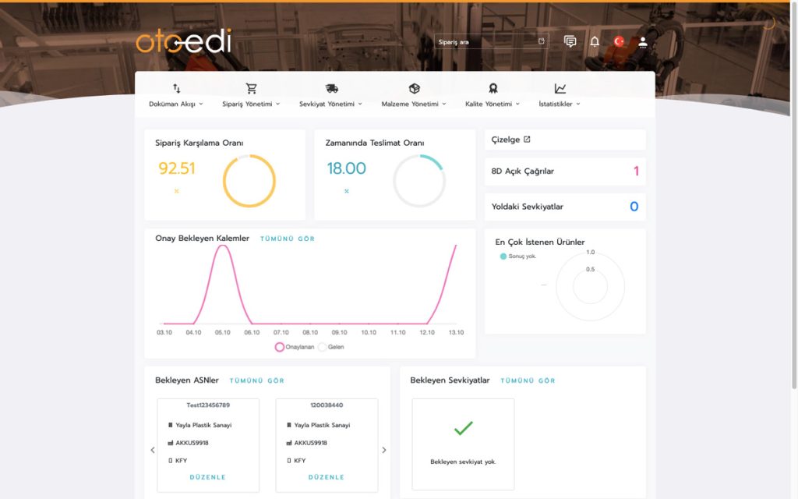Expand the İstatistikler dropdown menu
Image resolution: width=798 pixels, height=499 pixels.
560,104
